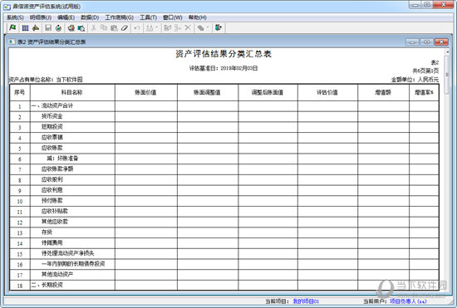Click the Paste clipboard icon
457x308 pixels.
[x=114, y=28]
